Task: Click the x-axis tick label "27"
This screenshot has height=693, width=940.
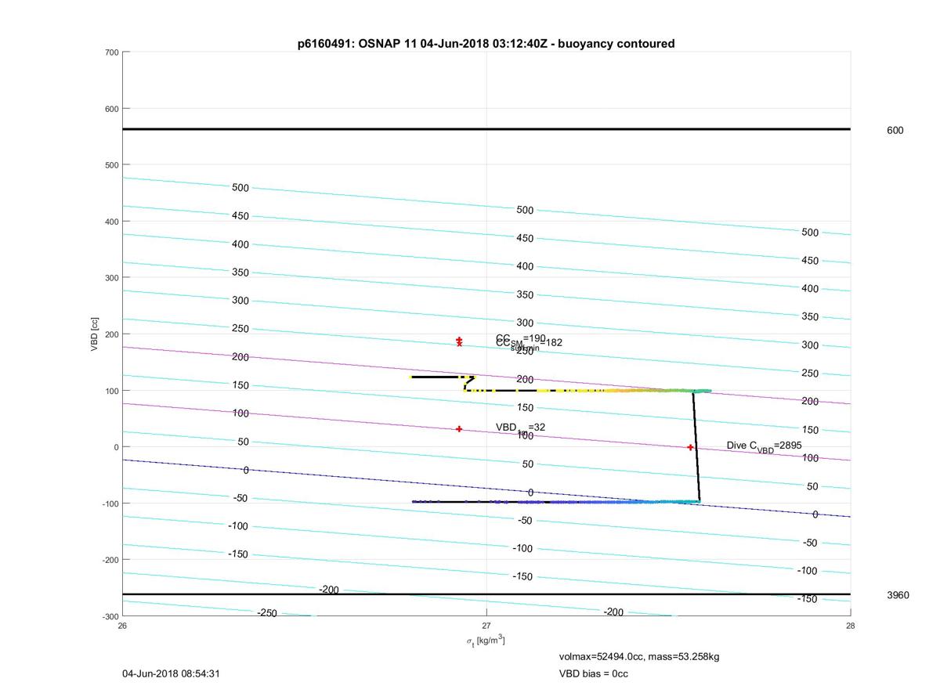Action: (486, 626)
